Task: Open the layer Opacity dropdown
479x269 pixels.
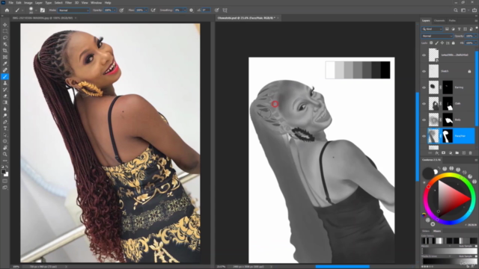Action: (x=475, y=36)
